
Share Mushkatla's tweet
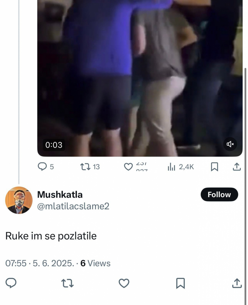(237, 283)
